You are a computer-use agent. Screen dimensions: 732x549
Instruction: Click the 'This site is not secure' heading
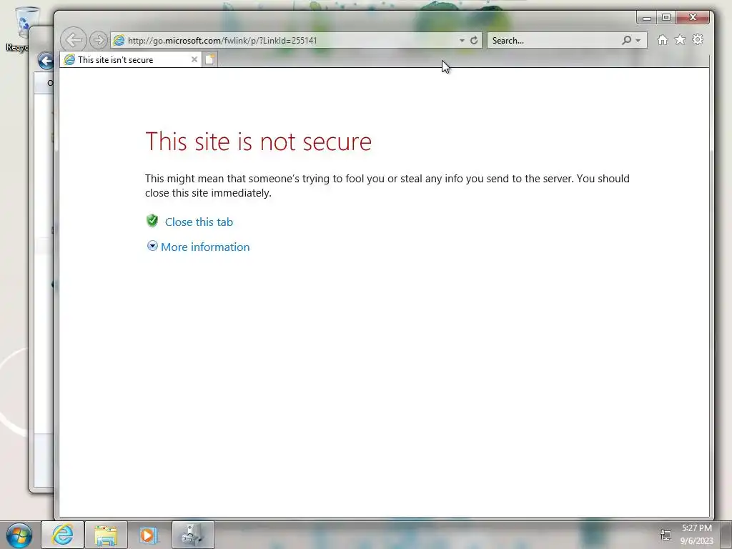[x=258, y=142]
